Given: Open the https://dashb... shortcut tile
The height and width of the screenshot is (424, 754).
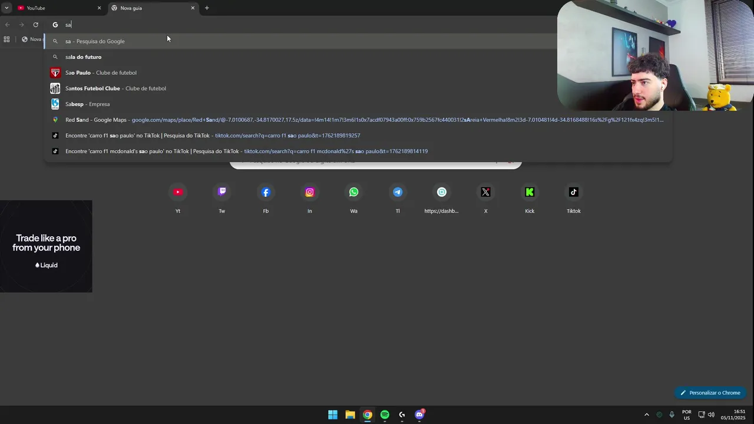Looking at the screenshot, I should (x=442, y=198).
